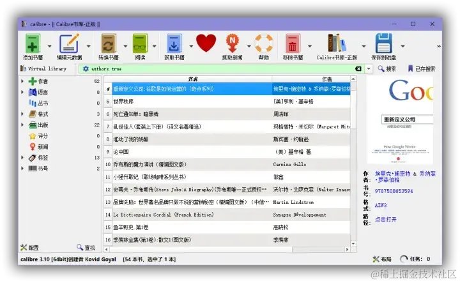Expand the 作者 authors tree node
The height and width of the screenshot is (283, 460).
click(x=22, y=81)
